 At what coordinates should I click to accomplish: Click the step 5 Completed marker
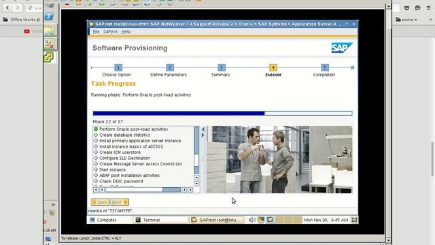[325, 67]
